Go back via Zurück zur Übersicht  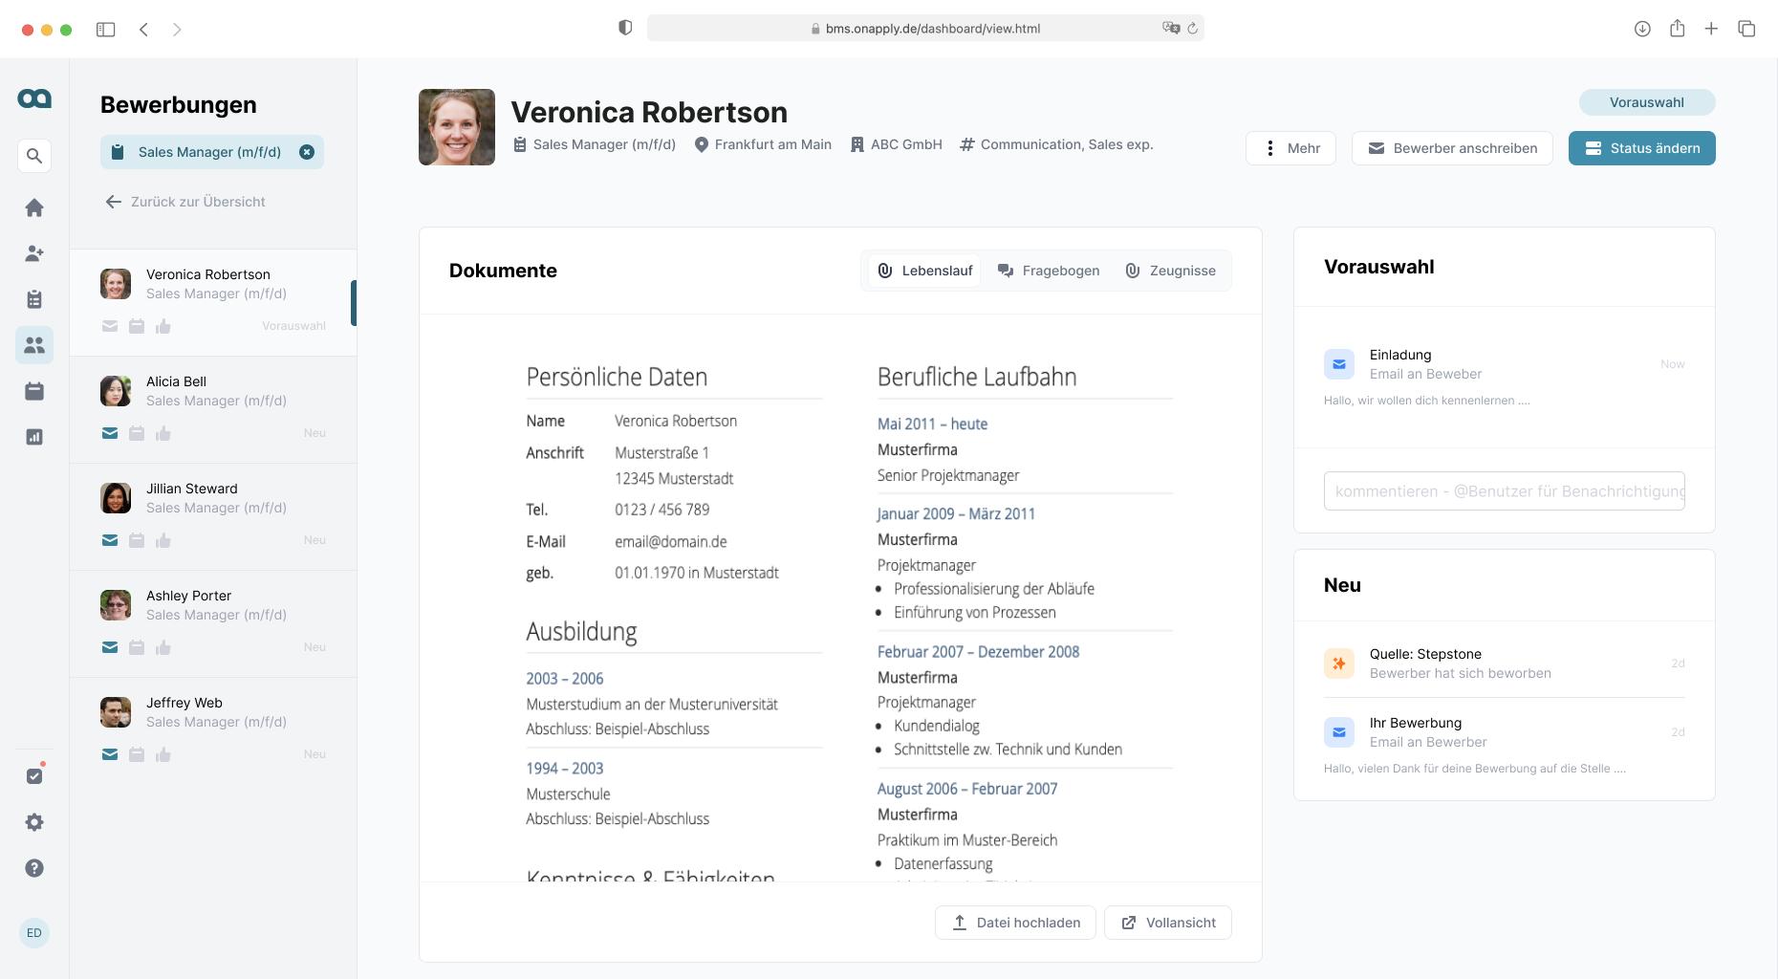point(185,202)
